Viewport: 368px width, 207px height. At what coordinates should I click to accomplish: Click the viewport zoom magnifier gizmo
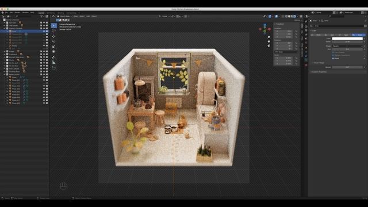coord(269,37)
